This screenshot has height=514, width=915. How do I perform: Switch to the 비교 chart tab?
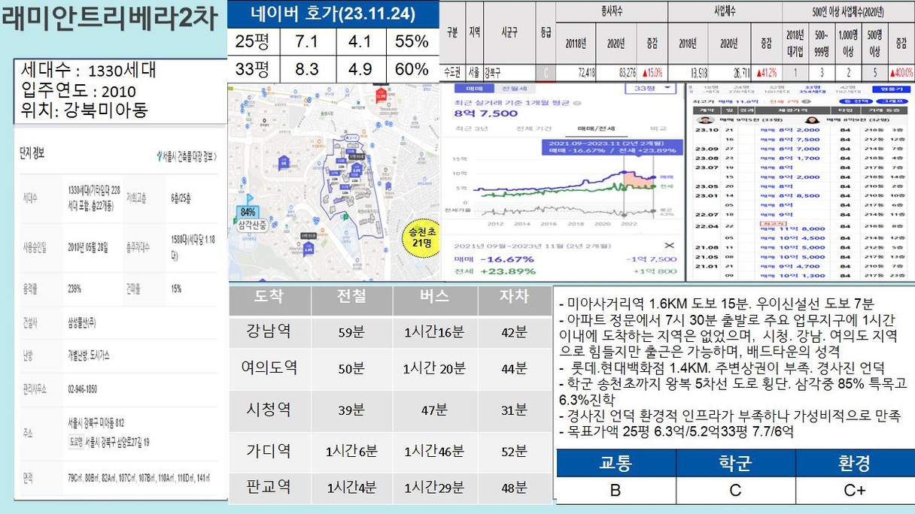(x=658, y=129)
